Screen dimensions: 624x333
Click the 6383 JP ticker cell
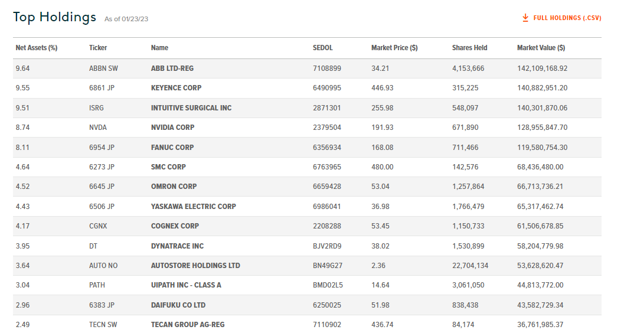[102, 305]
